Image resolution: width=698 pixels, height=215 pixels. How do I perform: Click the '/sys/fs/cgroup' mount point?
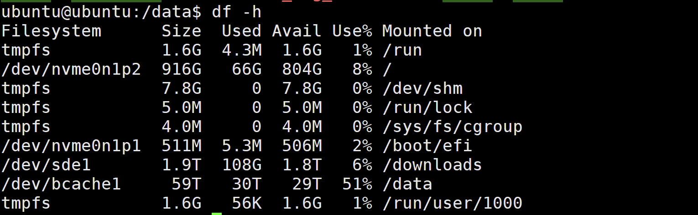click(452, 127)
